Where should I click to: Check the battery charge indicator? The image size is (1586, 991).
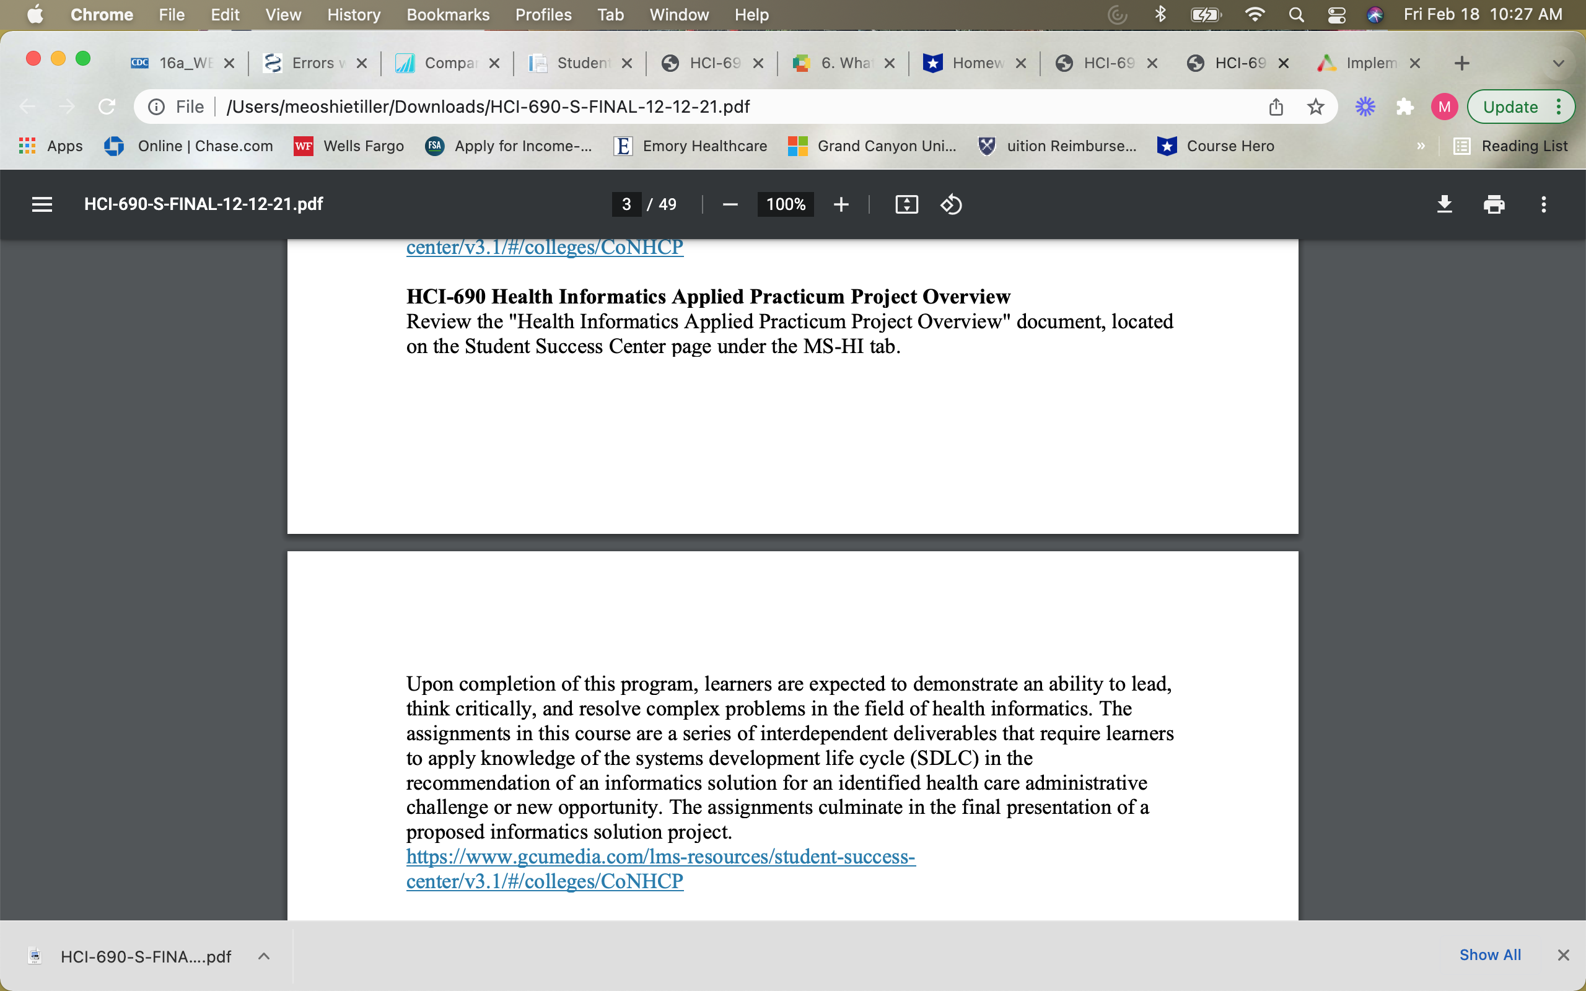(x=1207, y=14)
